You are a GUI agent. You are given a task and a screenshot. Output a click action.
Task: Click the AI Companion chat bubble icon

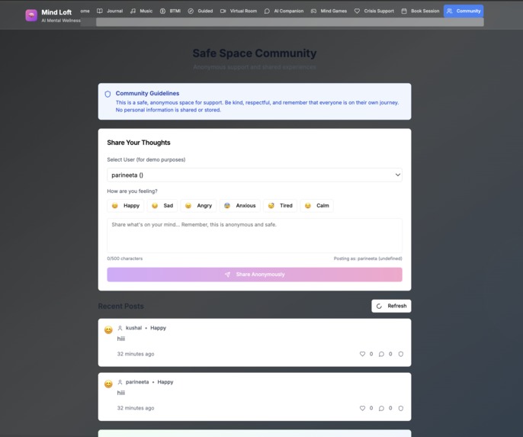[267, 11]
